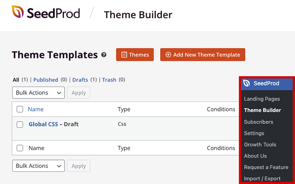This screenshot has width=295, height=184.
Task: Select Subscribers in sidebar menu
Action: (258, 122)
